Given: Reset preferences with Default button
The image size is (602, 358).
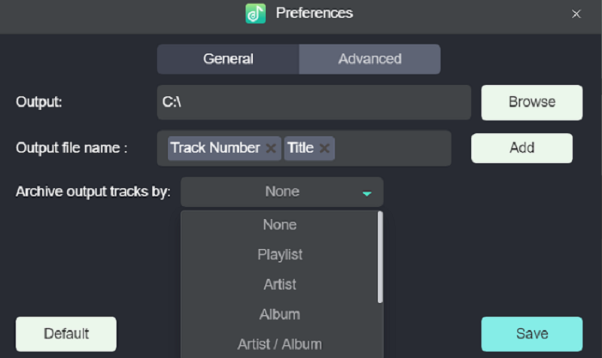Looking at the screenshot, I should click(66, 334).
